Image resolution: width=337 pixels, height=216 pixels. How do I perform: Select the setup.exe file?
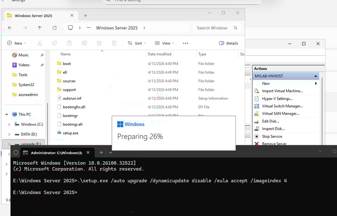click(x=71, y=133)
